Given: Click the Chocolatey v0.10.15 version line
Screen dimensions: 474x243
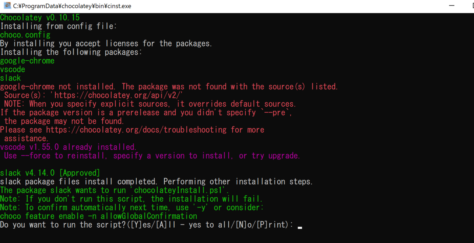Looking at the screenshot, I should coord(41,17).
